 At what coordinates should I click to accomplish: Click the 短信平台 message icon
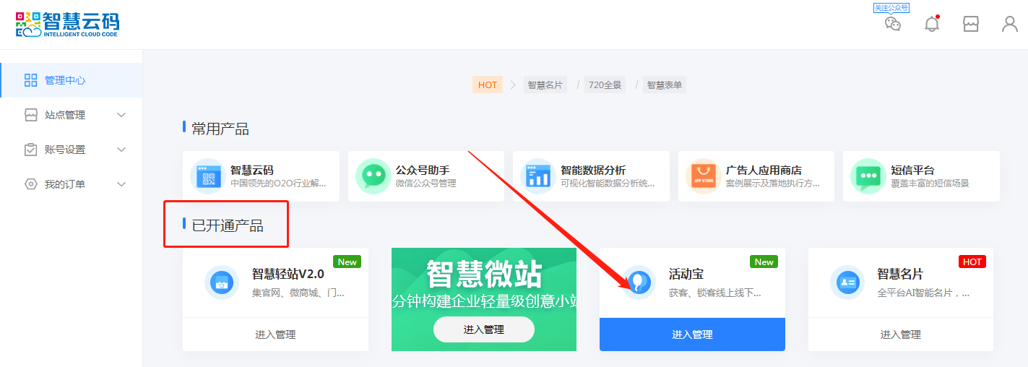coord(868,176)
